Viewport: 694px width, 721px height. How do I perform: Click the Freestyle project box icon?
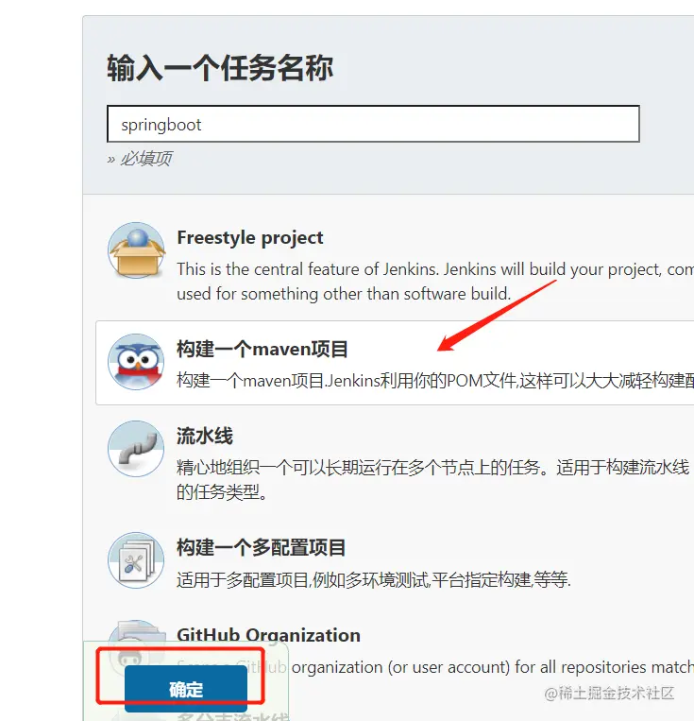click(136, 250)
